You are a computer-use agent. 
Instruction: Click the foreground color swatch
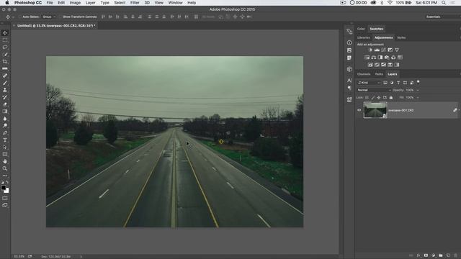[3, 188]
